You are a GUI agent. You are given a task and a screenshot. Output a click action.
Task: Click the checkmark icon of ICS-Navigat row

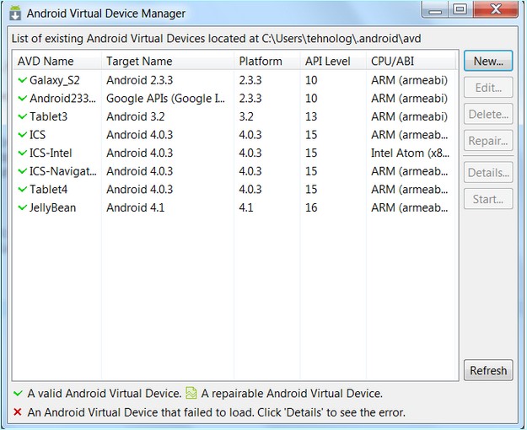pos(22,171)
